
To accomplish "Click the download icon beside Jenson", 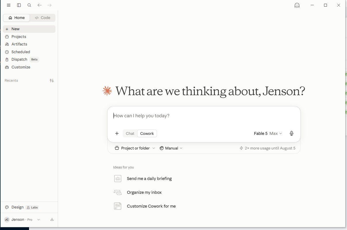I will tap(52, 220).
